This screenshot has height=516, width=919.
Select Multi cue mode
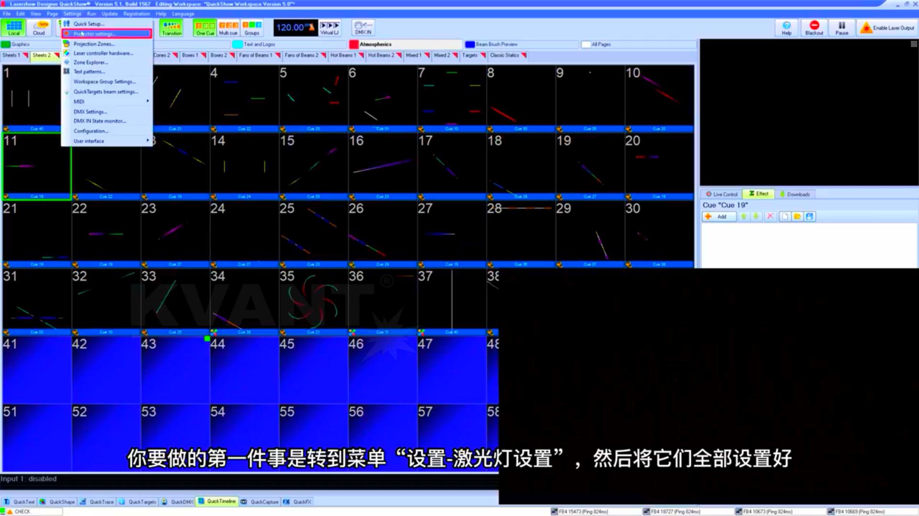pos(228,28)
